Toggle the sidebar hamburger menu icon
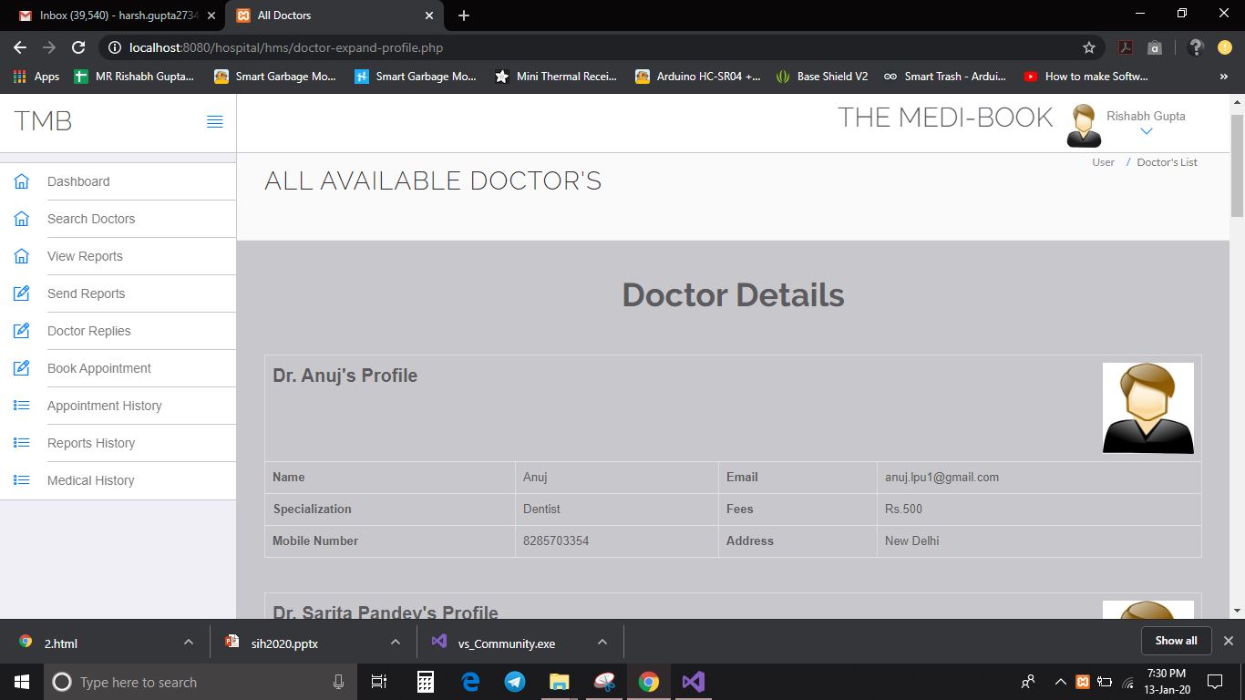 (x=215, y=122)
